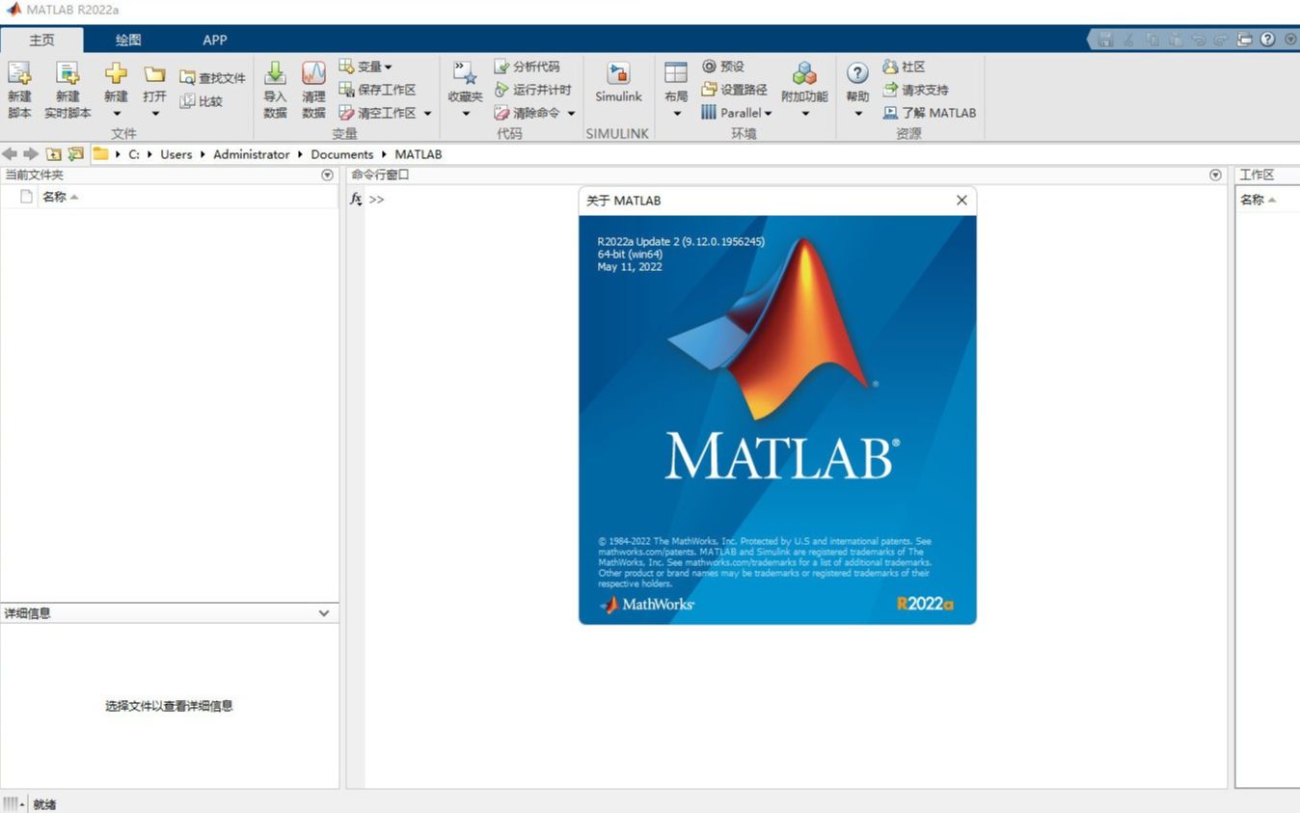Click the back navigation arrow

(10, 154)
